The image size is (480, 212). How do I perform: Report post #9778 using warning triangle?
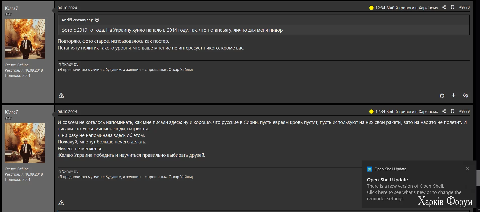pyautogui.click(x=61, y=95)
